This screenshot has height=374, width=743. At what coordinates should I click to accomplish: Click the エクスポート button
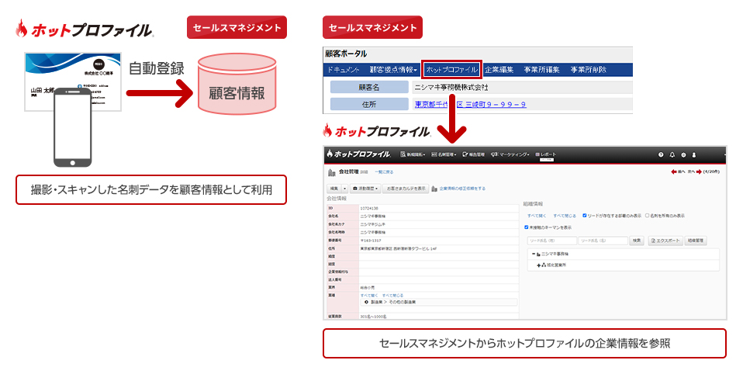tap(664, 241)
